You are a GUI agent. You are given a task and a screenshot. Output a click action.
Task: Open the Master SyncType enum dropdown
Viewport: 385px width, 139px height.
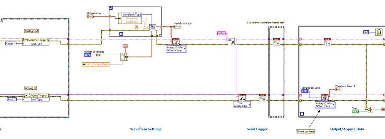tap(11, 43)
